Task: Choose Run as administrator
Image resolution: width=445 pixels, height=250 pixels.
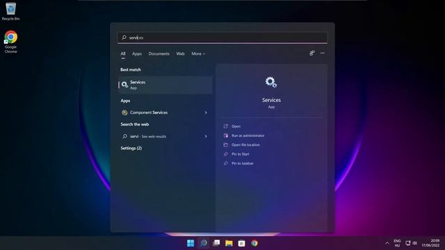Action: pyautogui.click(x=248, y=136)
